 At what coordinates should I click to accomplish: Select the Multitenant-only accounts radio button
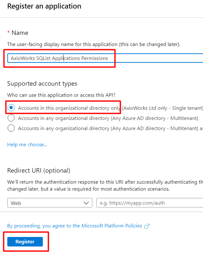(11, 118)
